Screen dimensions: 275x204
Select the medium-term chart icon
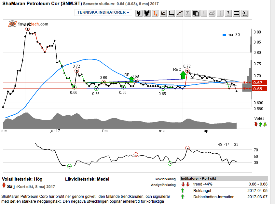coord(163,13)
